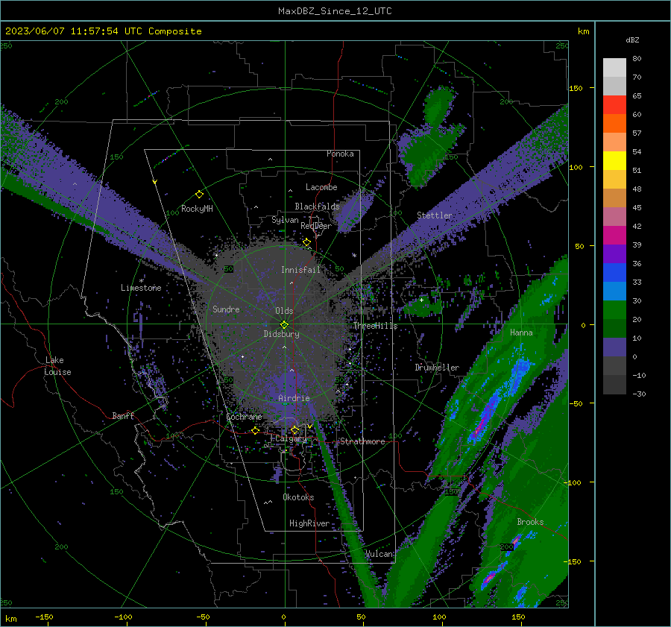This screenshot has height=627, width=671.
Task: Click the yellow diamond marker just above the Calgary label
Action: (x=294, y=429)
